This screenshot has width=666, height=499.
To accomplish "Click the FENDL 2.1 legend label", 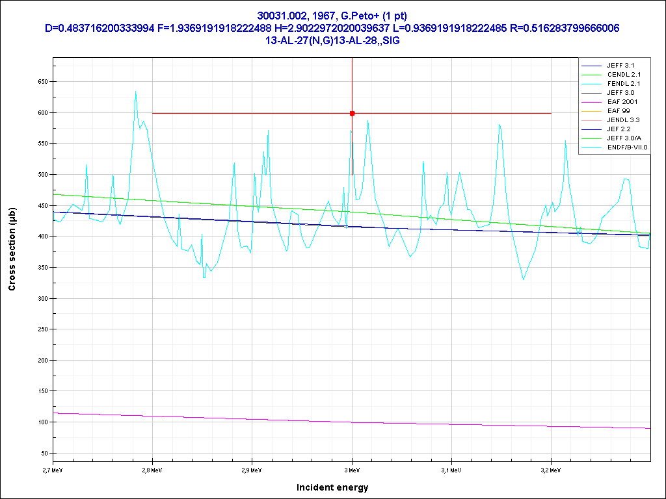I will point(624,84).
